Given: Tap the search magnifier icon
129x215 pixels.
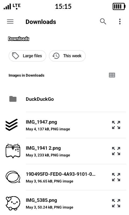Looking at the screenshot, I should [103, 21].
